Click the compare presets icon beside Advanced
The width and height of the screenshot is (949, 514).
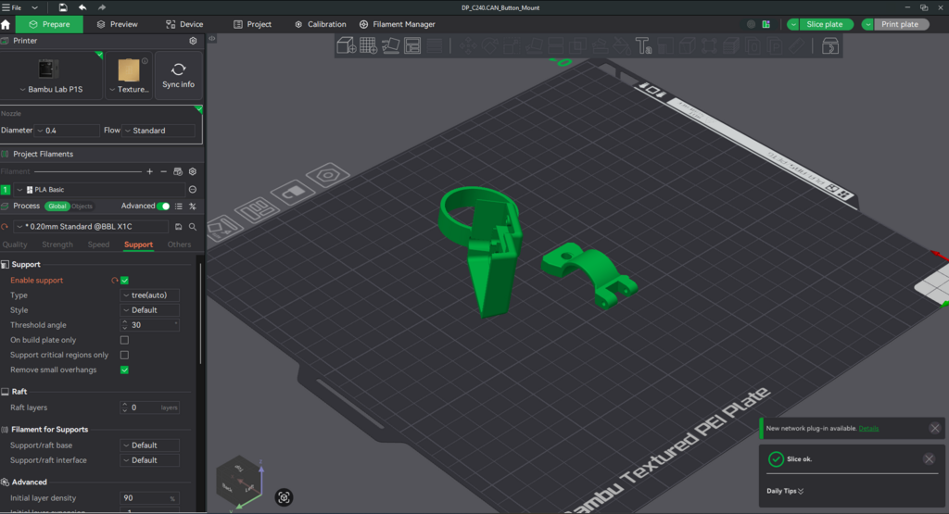pos(193,207)
